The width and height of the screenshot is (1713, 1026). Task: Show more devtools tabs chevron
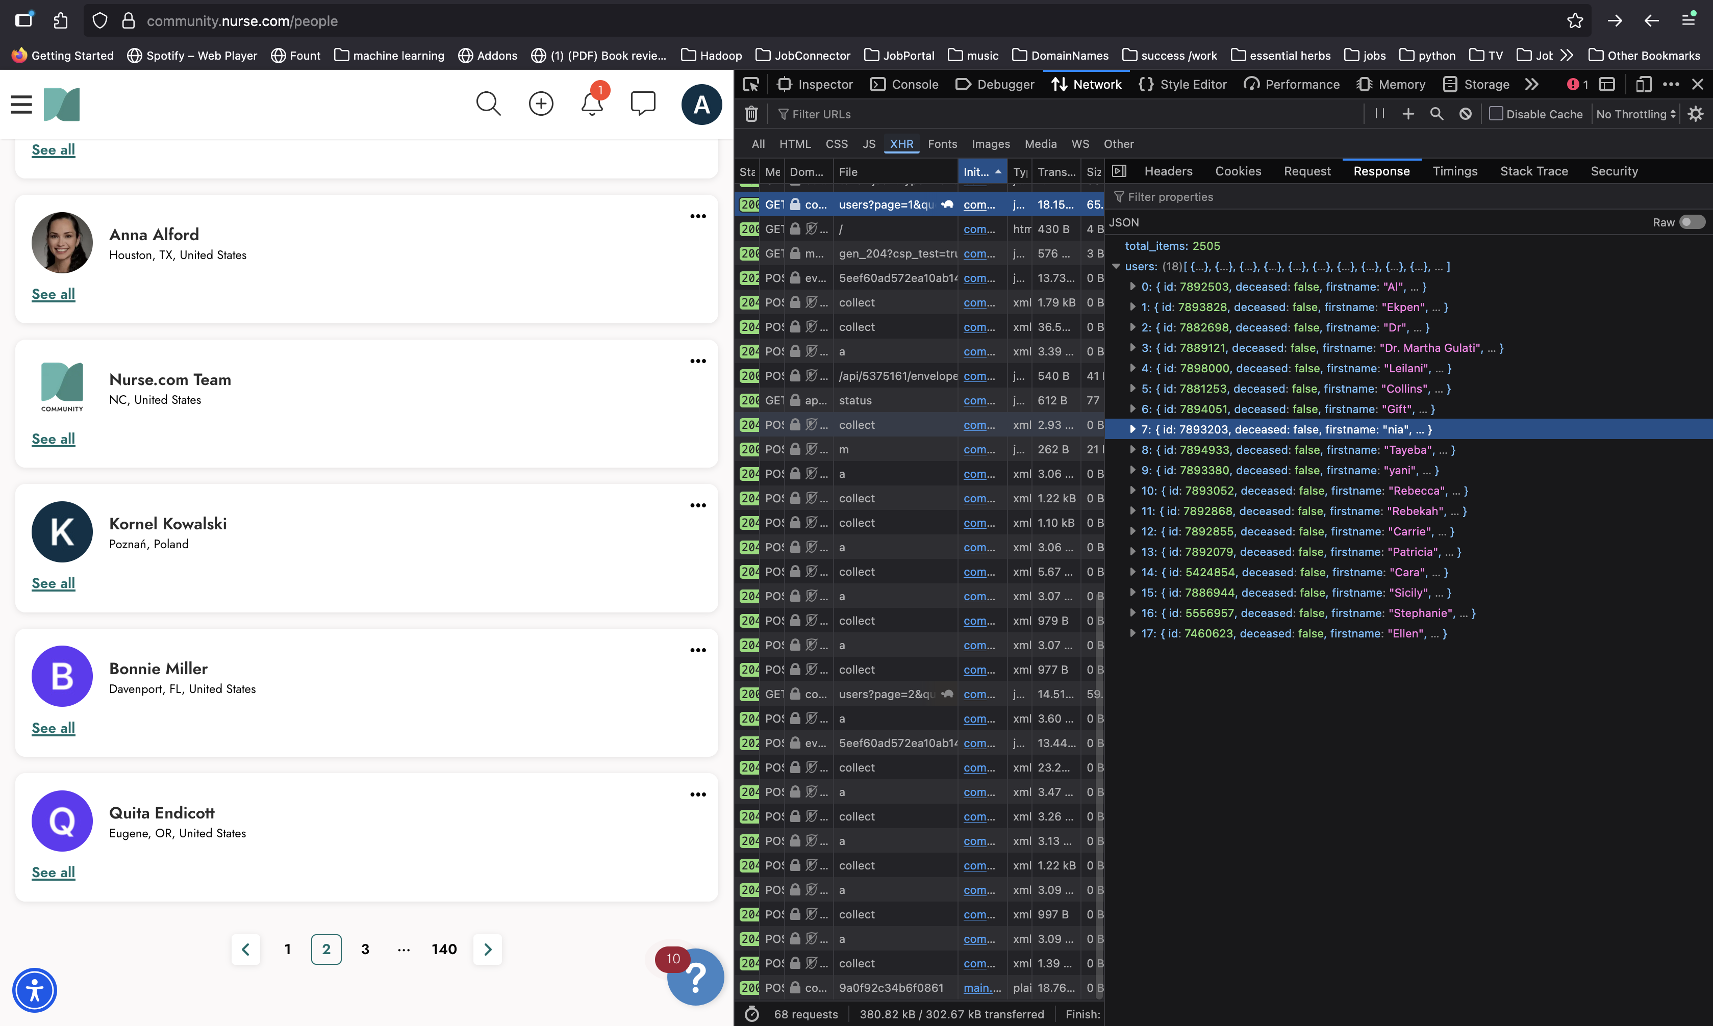click(x=1532, y=84)
